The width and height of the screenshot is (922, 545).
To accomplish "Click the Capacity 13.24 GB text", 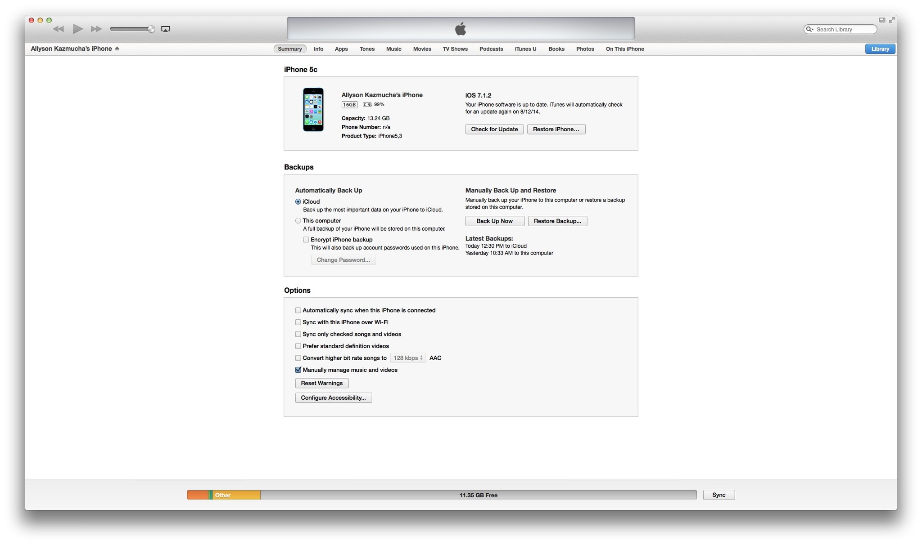I will tap(366, 118).
